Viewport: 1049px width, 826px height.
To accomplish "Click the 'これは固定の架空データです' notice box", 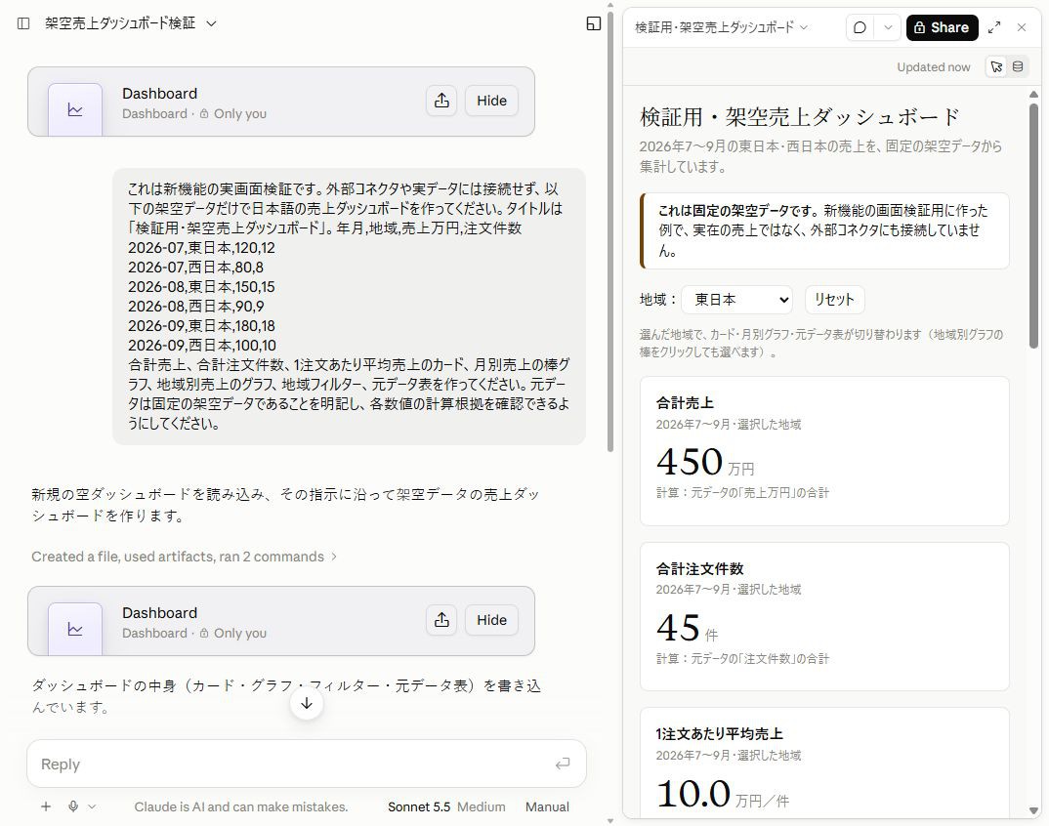I will pyautogui.click(x=824, y=230).
